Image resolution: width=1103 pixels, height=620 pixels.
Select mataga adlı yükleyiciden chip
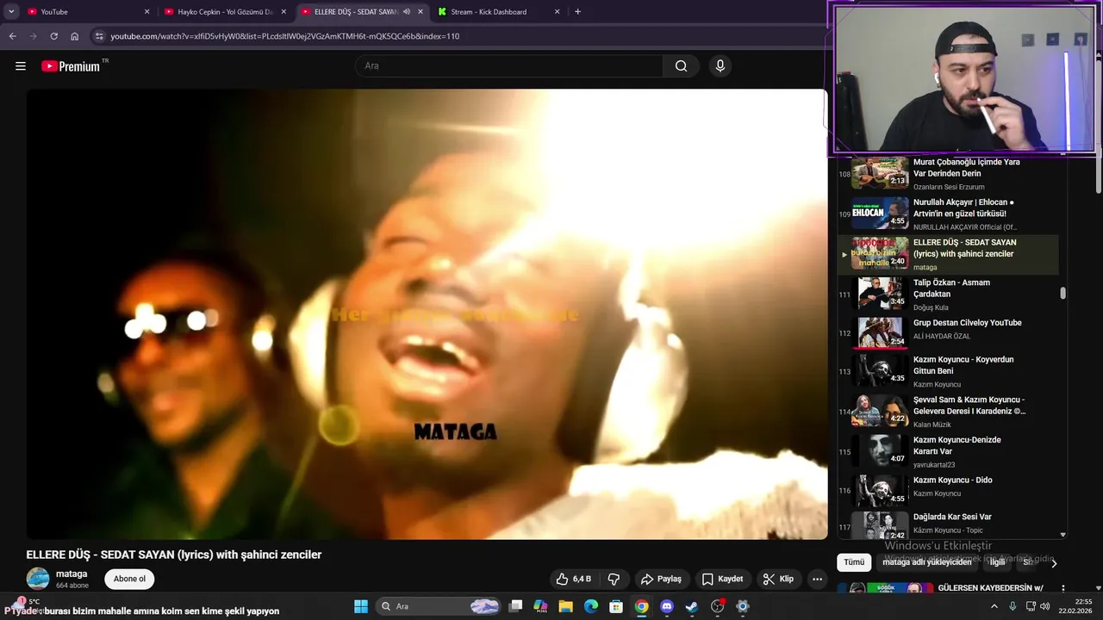point(925,562)
